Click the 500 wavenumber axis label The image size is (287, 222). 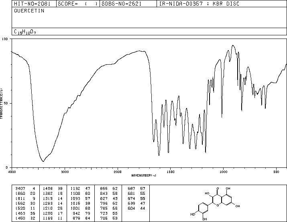277,172
